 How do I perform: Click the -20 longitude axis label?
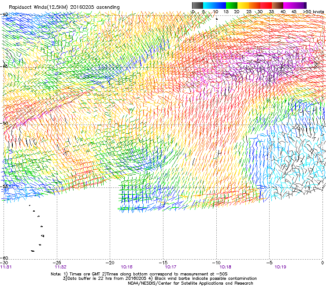[x=110, y=263]
